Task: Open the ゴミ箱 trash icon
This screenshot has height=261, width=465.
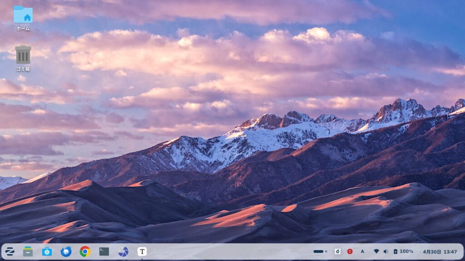Action: coord(23,55)
